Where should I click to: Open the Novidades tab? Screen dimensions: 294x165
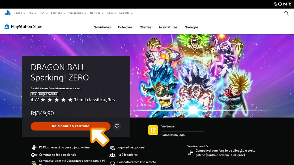(x=102, y=27)
